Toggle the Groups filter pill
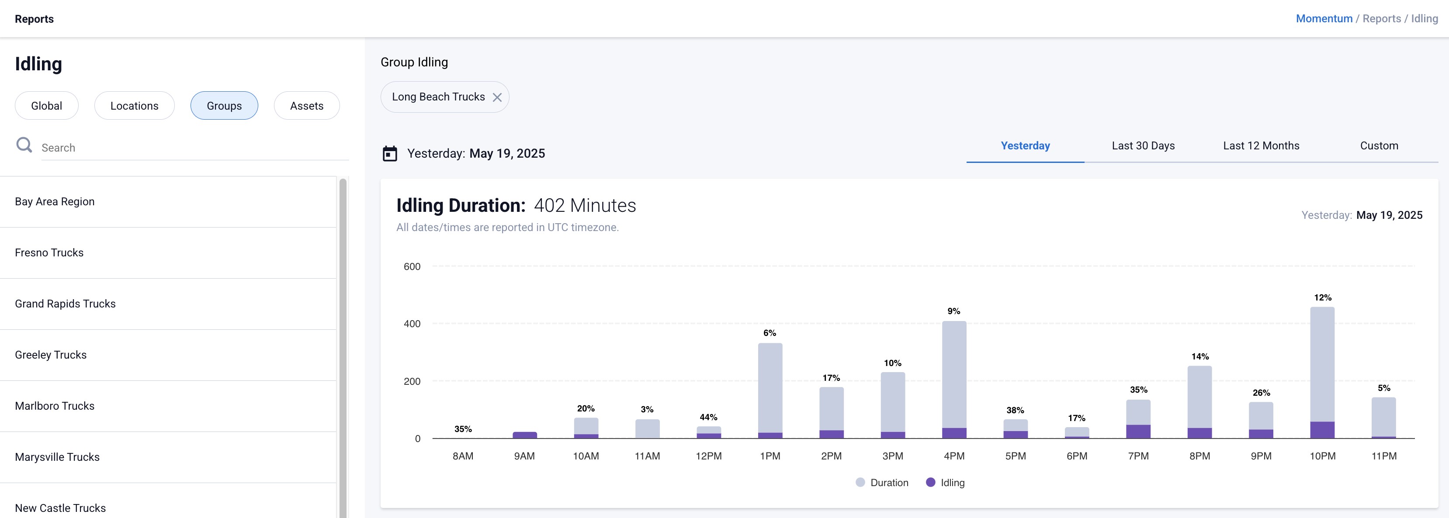The image size is (1449, 518). 224,105
